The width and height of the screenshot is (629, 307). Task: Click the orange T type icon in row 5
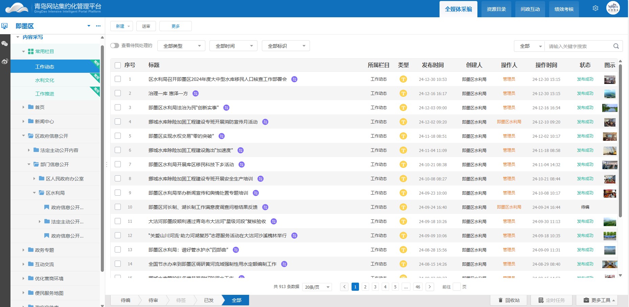tap(403, 136)
